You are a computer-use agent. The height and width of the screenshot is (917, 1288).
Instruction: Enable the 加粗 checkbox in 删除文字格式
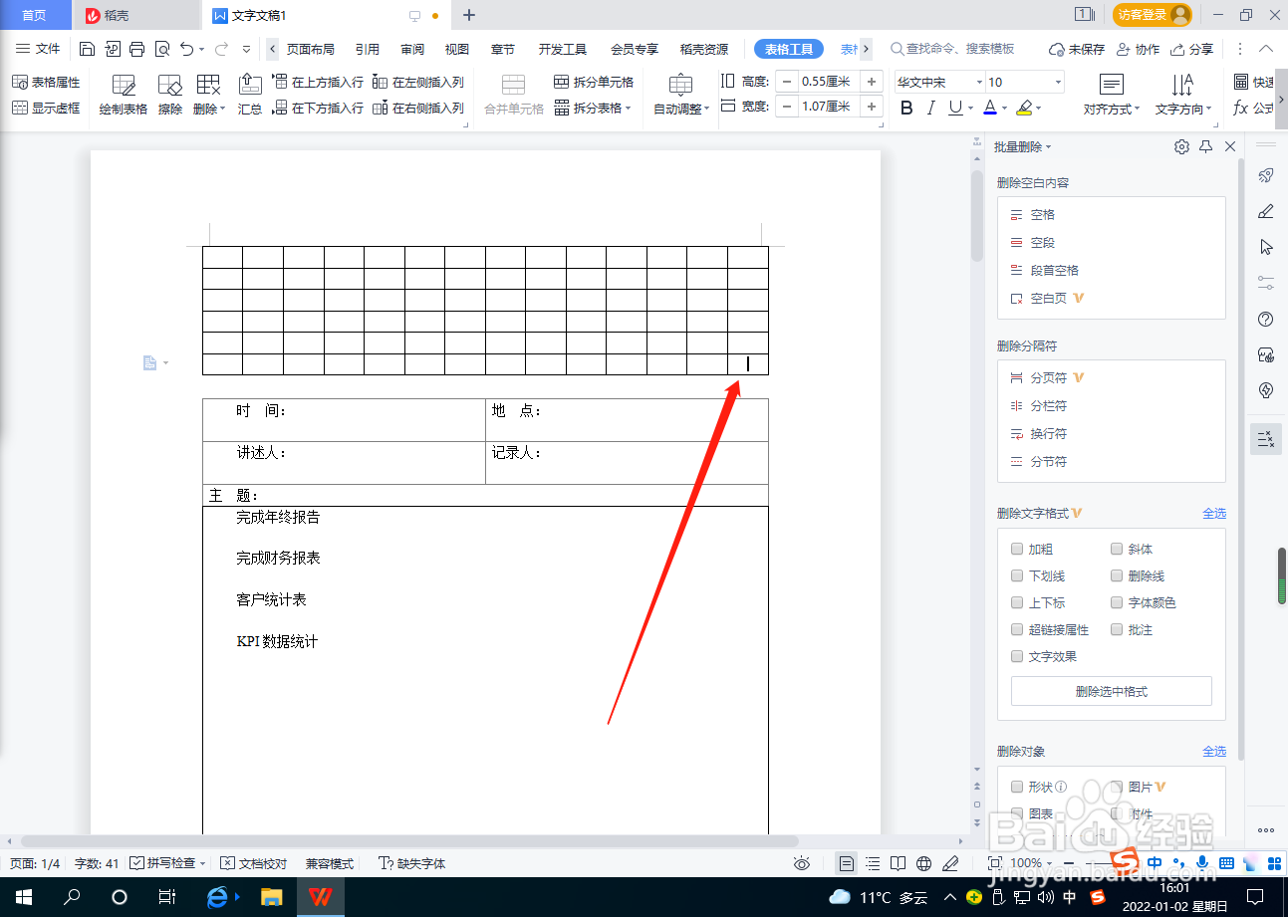point(1017,549)
